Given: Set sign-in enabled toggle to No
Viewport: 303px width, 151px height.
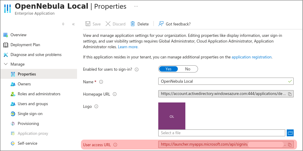Looking at the screenshot, I should pyautogui.click(x=188, y=69).
